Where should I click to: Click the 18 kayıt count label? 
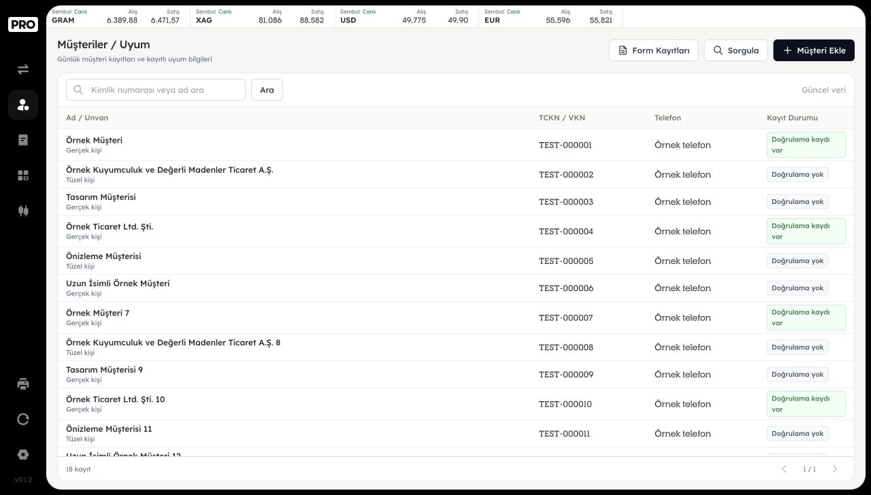[78, 469]
